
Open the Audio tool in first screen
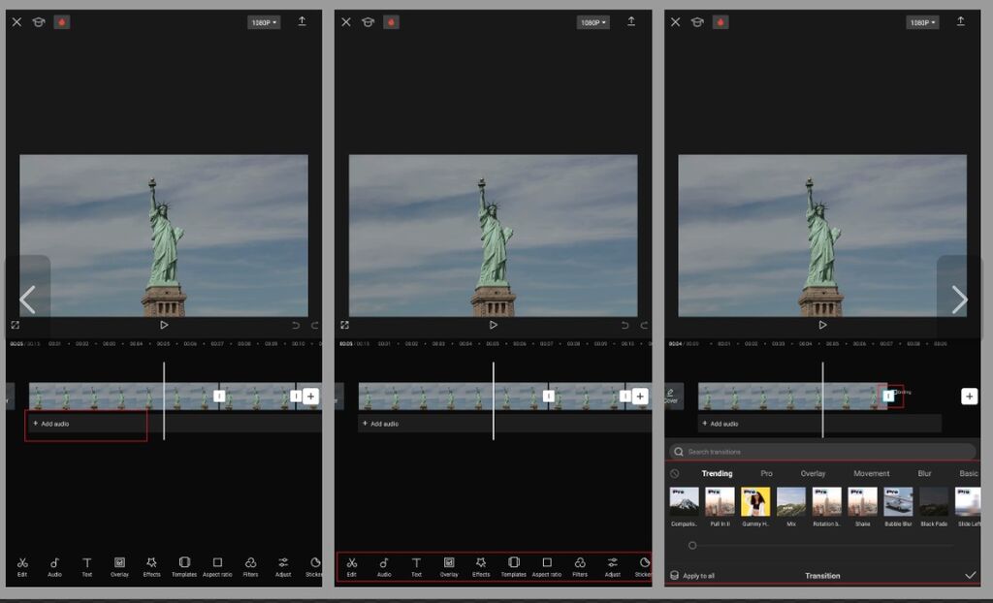pos(54,566)
